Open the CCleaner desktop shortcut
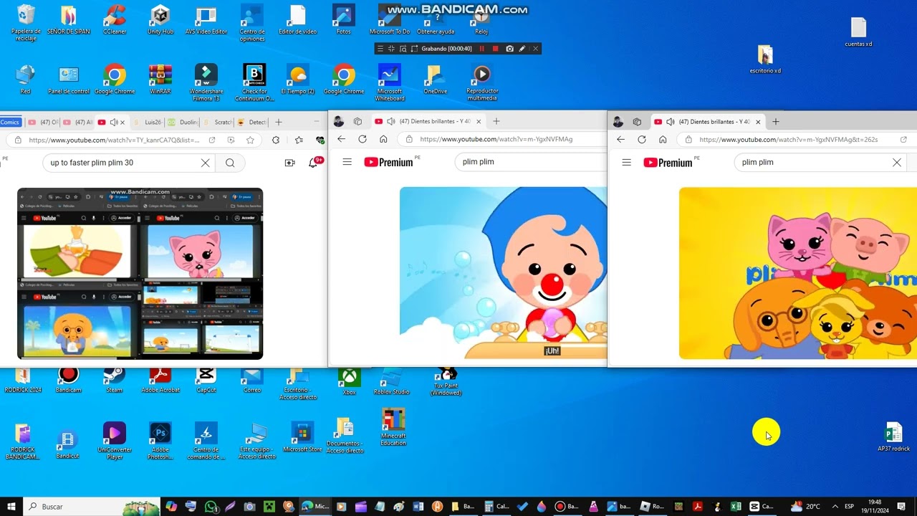Screen dimensions: 917x516 click(115, 20)
